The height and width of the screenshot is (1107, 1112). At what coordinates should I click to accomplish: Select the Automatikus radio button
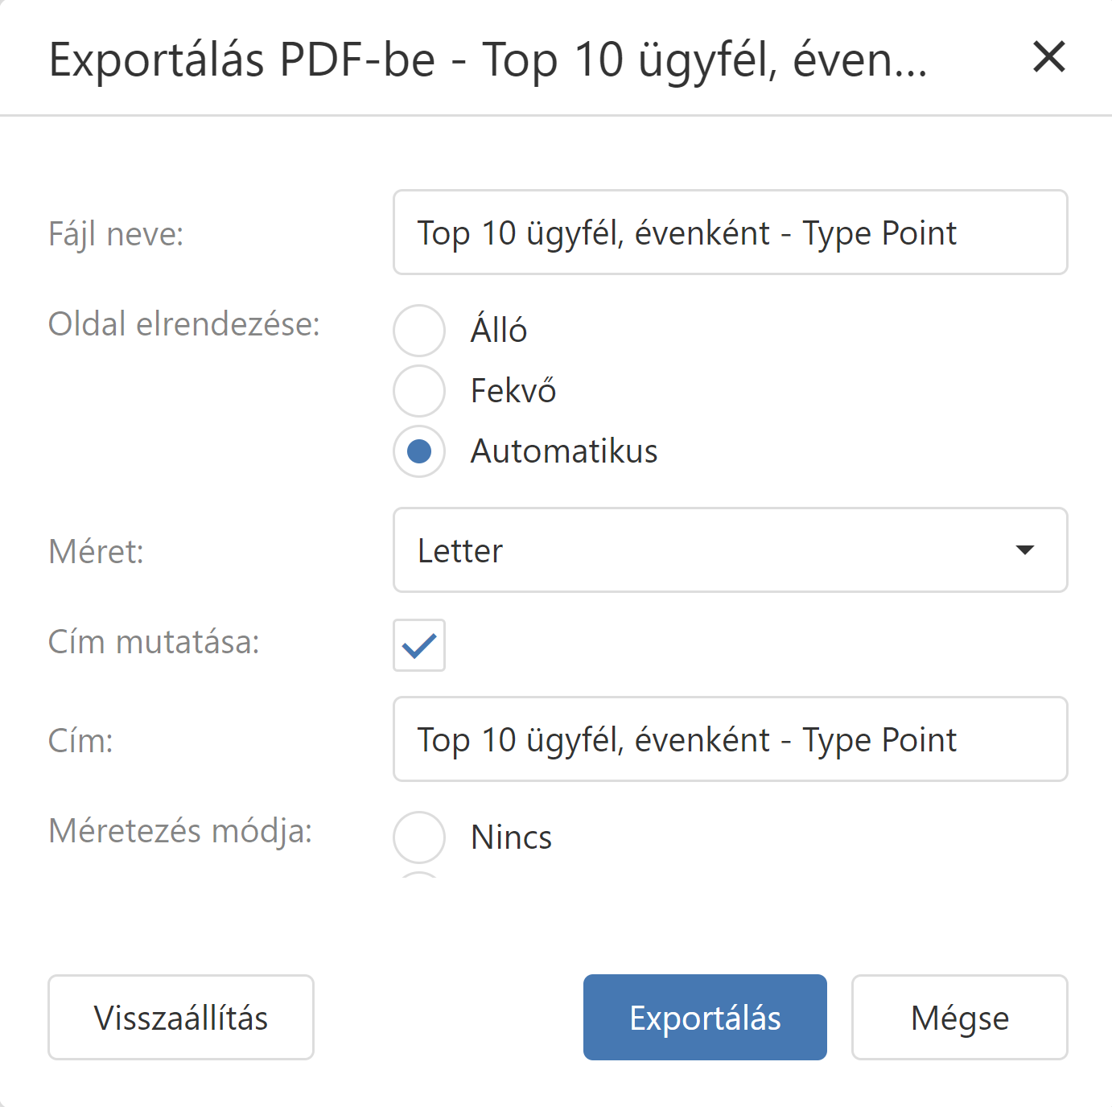pyautogui.click(x=419, y=451)
